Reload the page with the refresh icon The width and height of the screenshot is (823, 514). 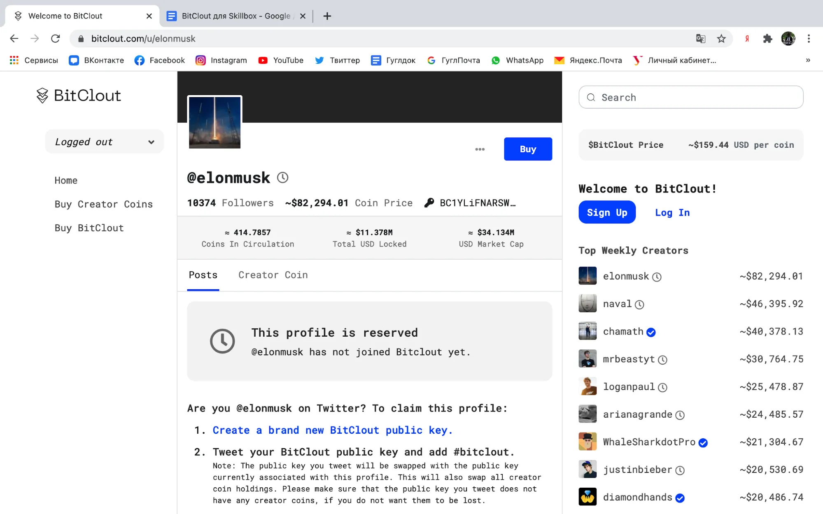pyautogui.click(x=56, y=39)
